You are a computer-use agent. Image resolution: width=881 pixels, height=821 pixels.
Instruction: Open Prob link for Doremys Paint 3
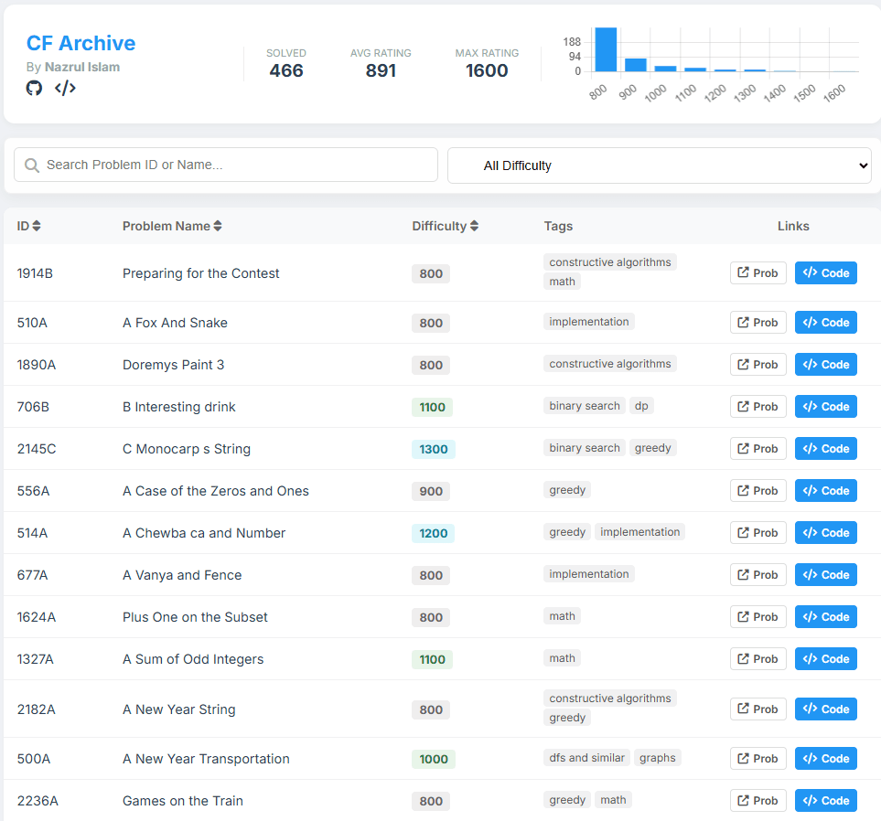tap(757, 365)
